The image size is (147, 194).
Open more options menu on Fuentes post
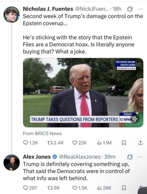tap(140, 9)
